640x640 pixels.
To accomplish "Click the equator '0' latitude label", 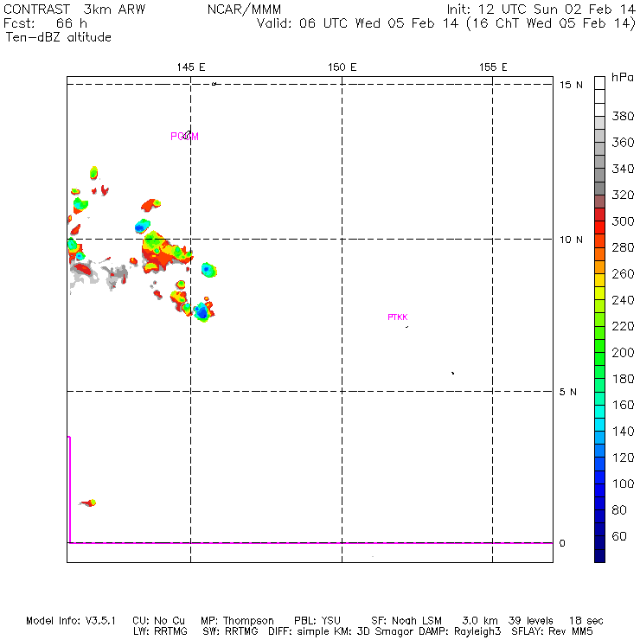I will [x=562, y=543].
